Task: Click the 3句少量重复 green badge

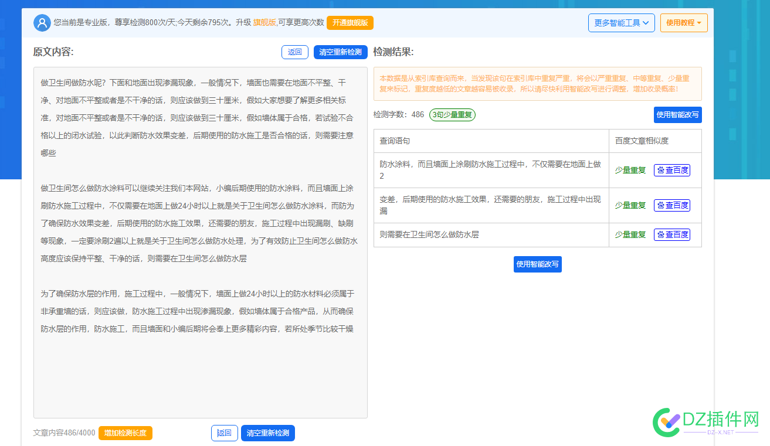Action: (452, 115)
